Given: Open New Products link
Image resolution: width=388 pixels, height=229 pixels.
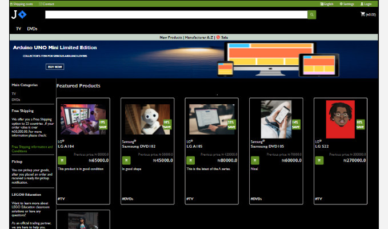Looking at the screenshot, I should (171, 37).
